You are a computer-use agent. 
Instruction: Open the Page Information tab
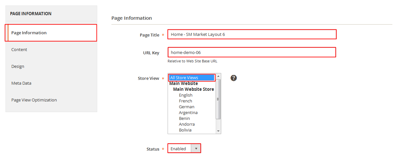(51, 33)
